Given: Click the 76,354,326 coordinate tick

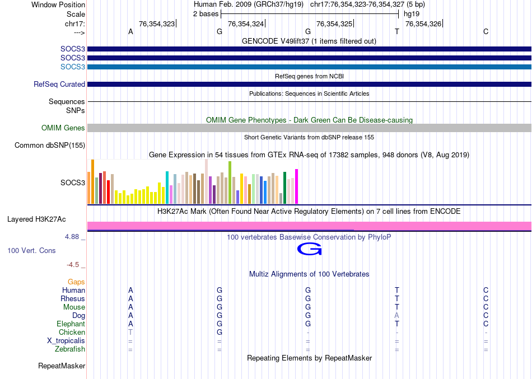Looking at the screenshot, I should pyautogui.click(x=424, y=24).
